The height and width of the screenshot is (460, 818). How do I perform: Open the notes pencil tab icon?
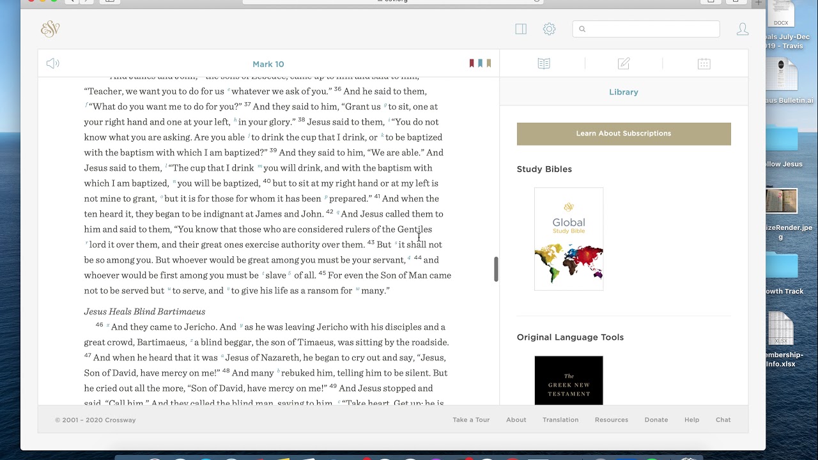click(624, 63)
